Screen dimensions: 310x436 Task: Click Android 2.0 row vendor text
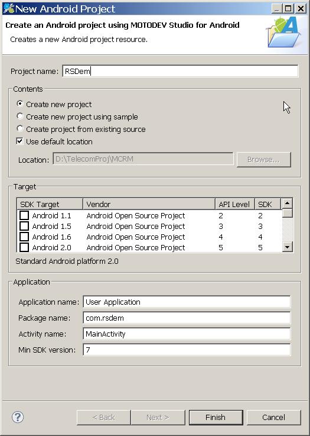[135, 247]
